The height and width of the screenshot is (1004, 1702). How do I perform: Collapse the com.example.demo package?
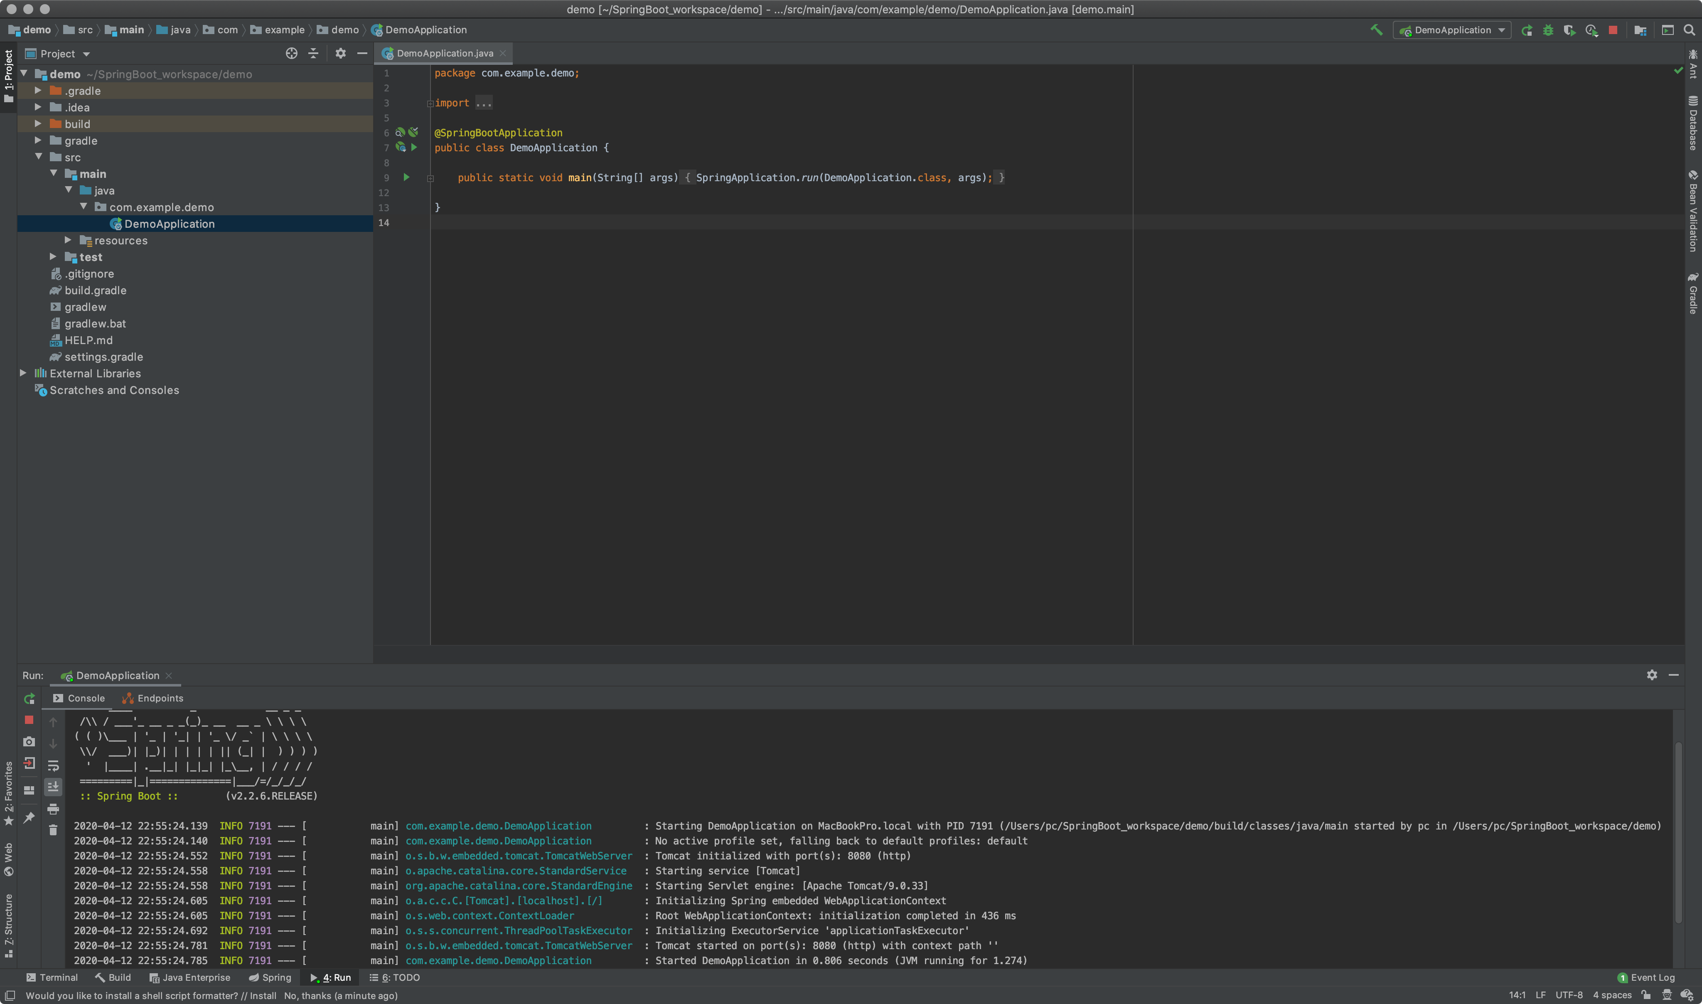click(83, 207)
